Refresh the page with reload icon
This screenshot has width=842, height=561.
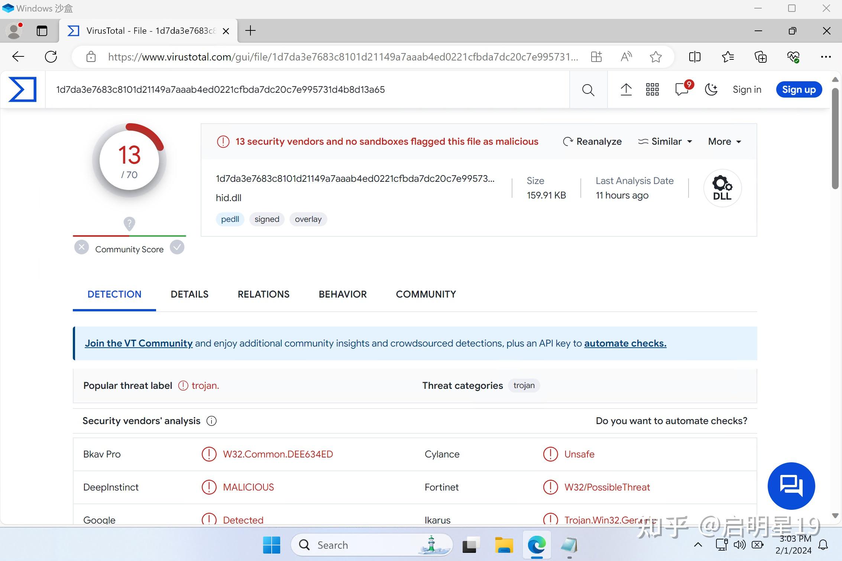tap(51, 57)
